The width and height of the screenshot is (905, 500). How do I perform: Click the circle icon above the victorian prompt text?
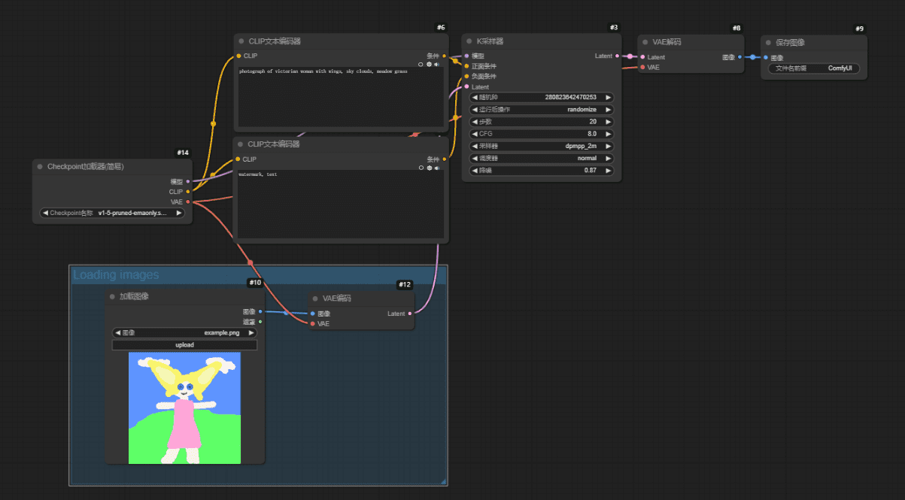click(421, 64)
